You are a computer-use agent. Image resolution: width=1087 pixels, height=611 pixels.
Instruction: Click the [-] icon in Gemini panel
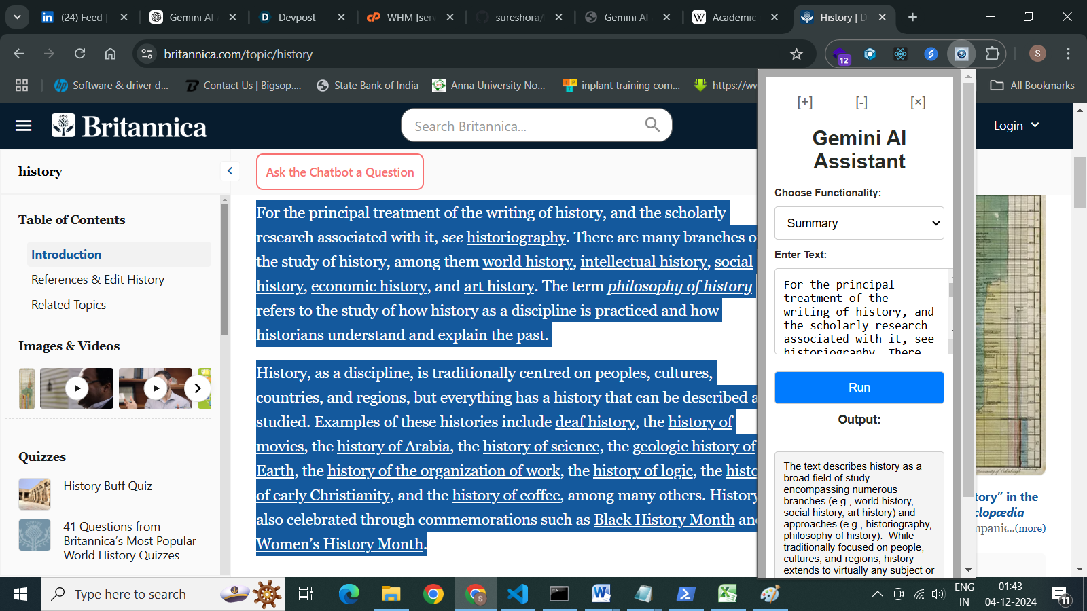(861, 103)
